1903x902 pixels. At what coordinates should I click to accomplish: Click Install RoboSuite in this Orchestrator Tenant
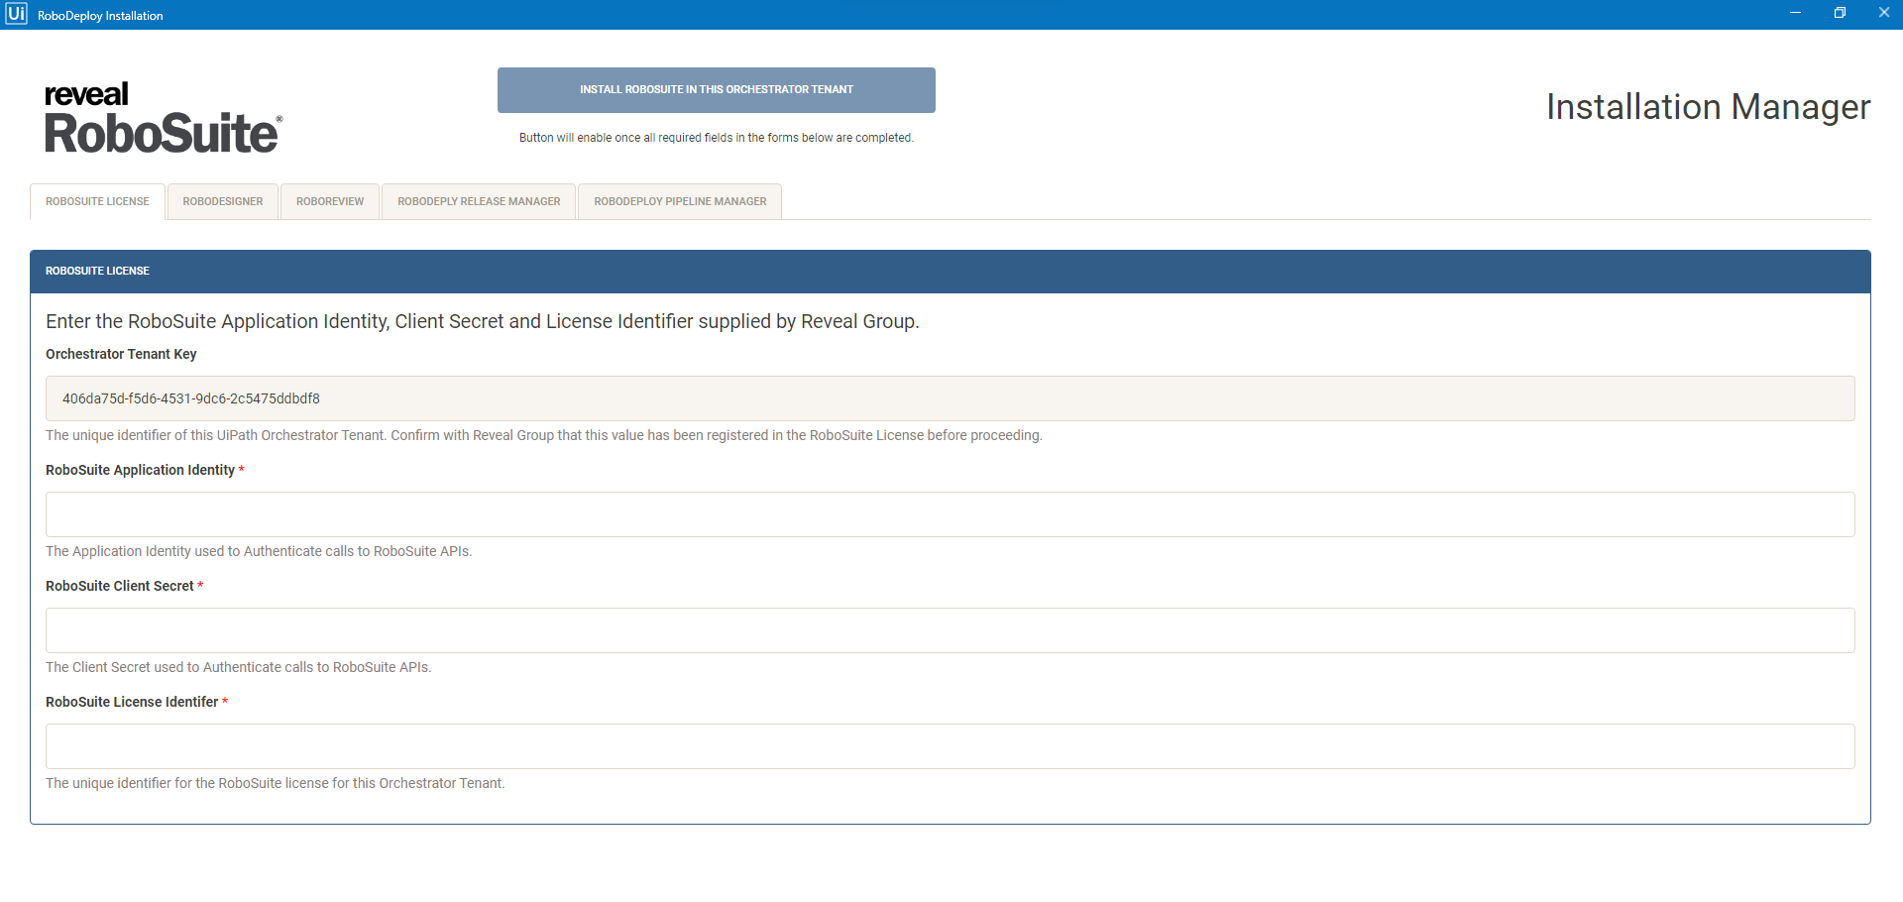tap(717, 90)
